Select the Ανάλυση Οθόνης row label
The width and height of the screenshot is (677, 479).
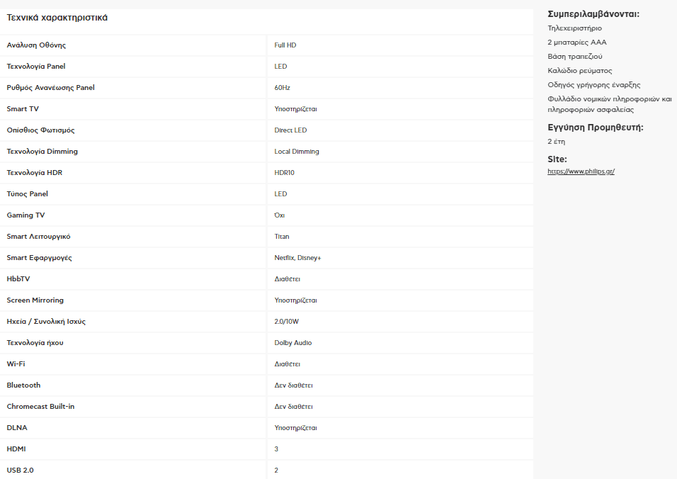click(x=36, y=45)
